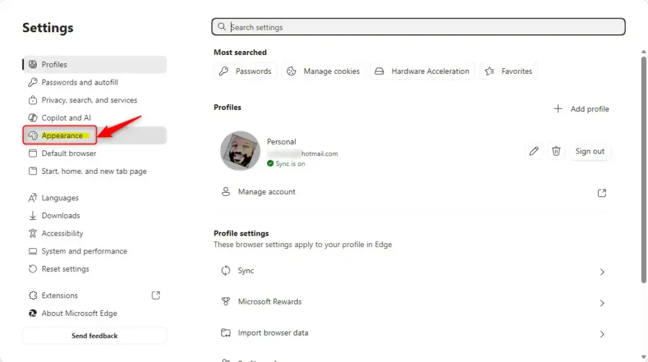Click the vertical scrollbar thumb
Viewport: 648px width, 362px height.
coord(644,170)
